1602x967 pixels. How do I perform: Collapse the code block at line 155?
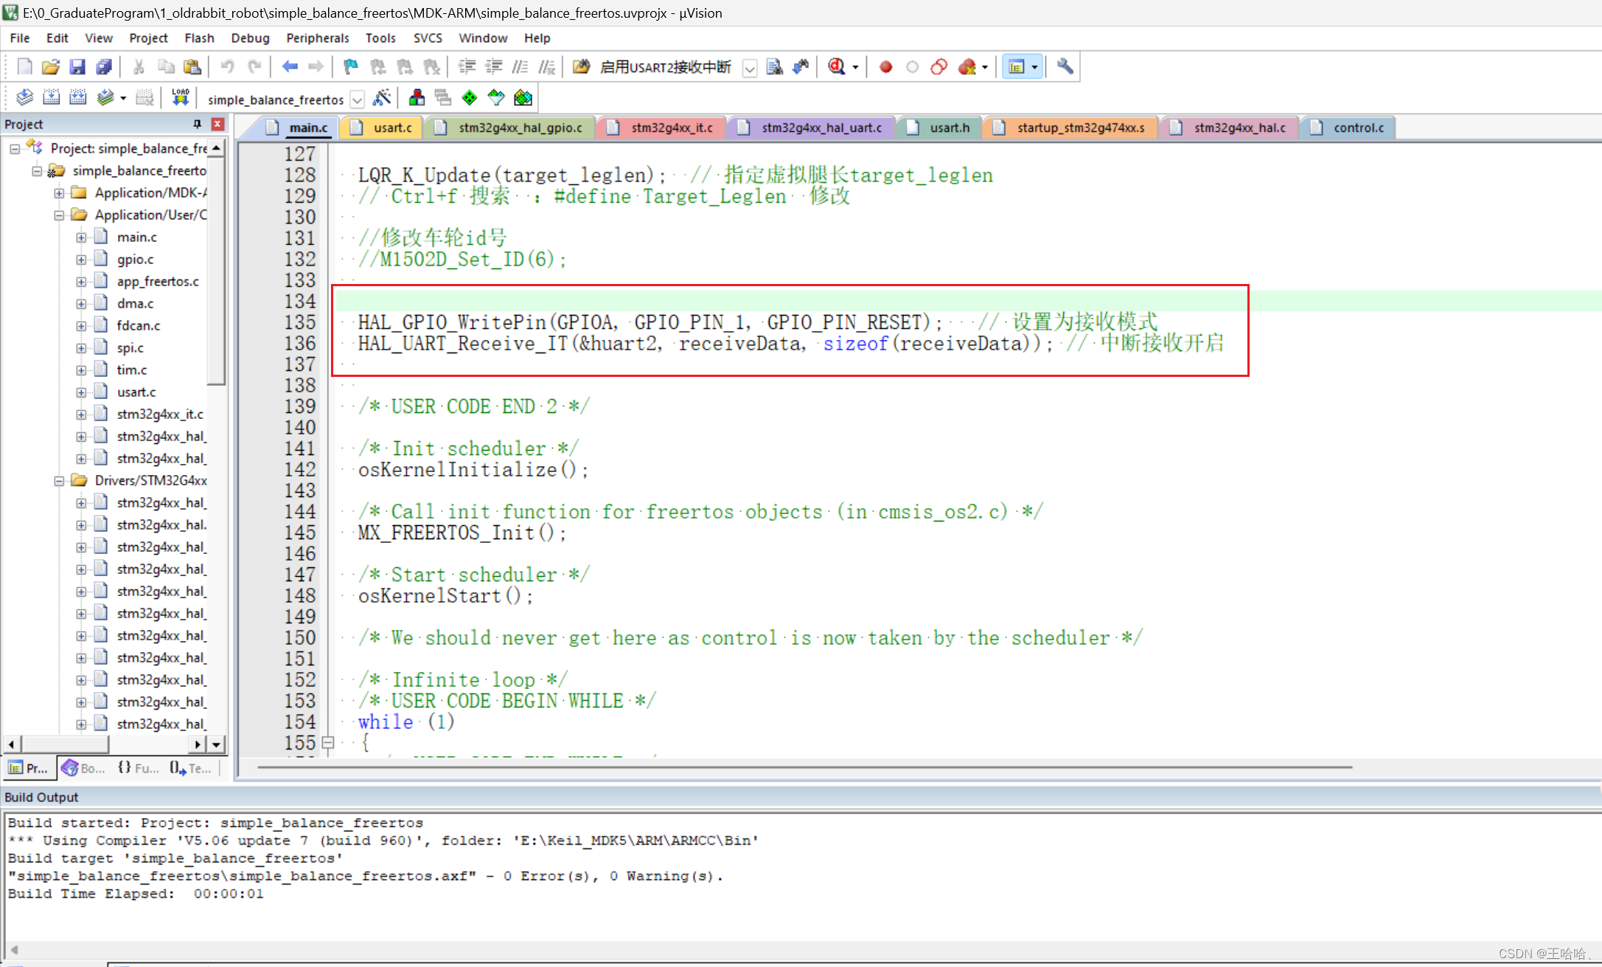(x=329, y=743)
